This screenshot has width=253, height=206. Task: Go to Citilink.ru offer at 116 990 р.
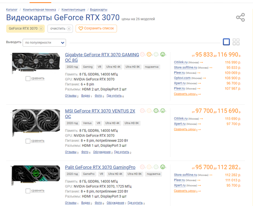(181, 62)
